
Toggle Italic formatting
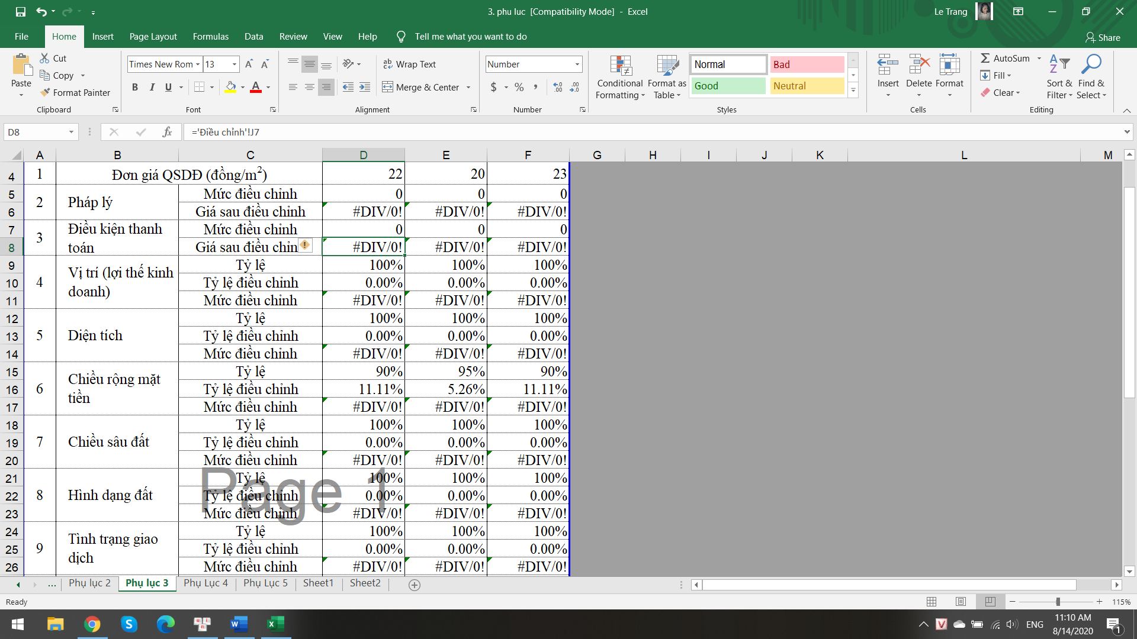pyautogui.click(x=152, y=87)
